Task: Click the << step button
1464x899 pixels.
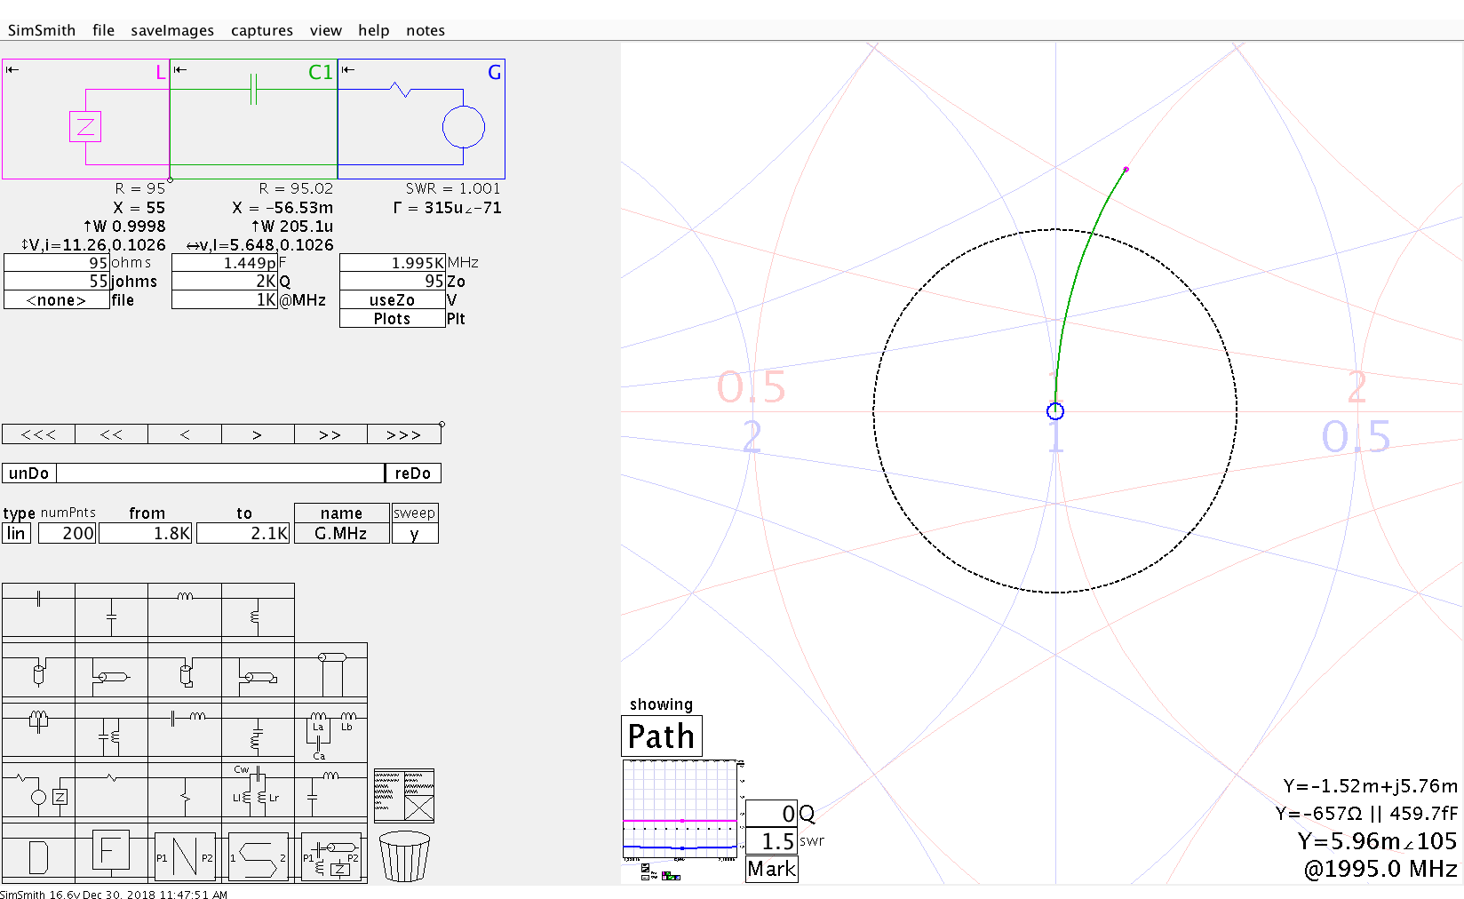Action: 111,434
